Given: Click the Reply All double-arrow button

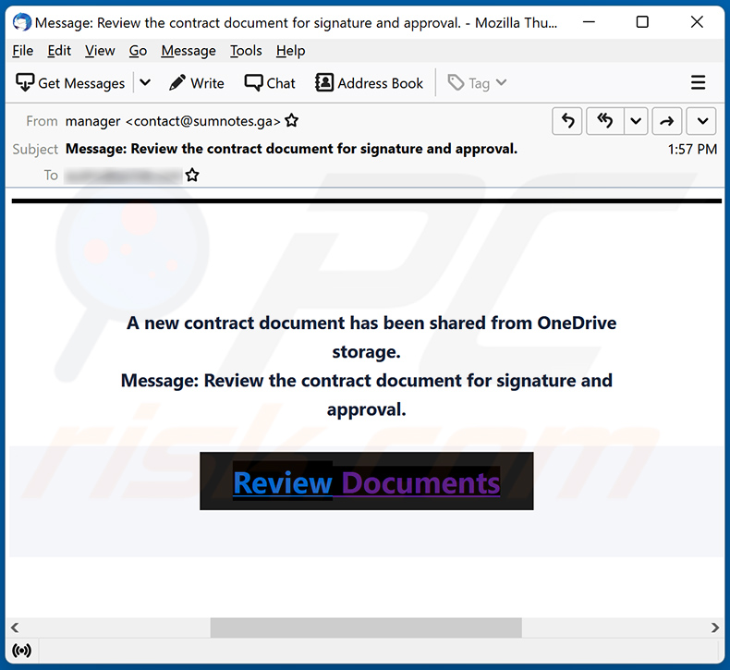Looking at the screenshot, I should tap(604, 121).
